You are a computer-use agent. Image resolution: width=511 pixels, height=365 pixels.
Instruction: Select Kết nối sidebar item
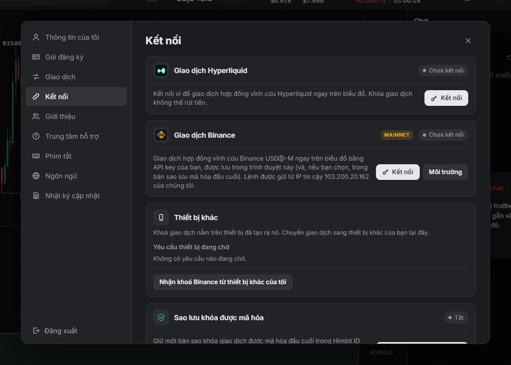tap(76, 96)
